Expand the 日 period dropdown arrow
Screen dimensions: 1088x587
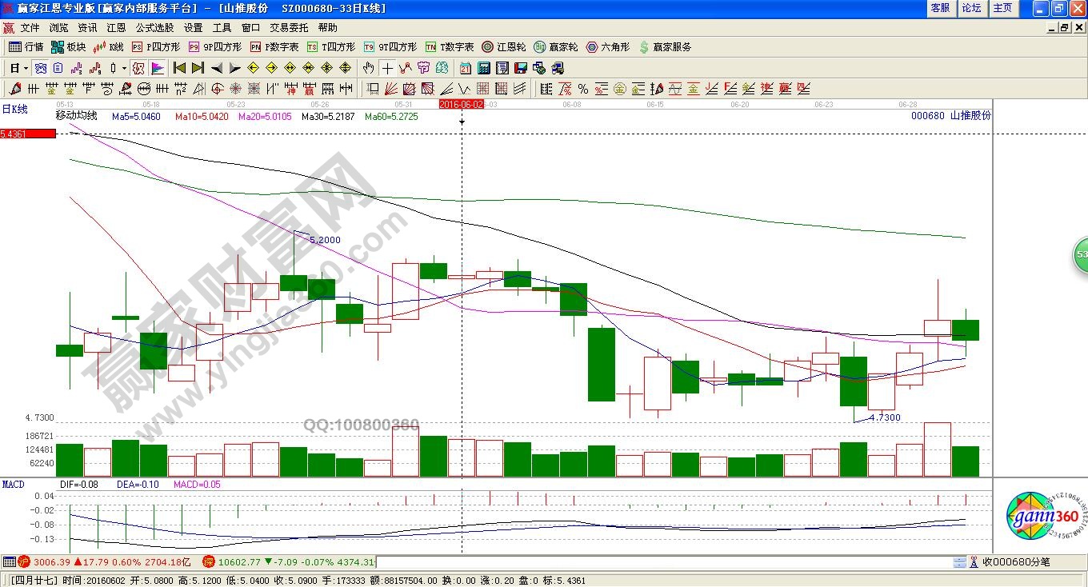click(25, 68)
